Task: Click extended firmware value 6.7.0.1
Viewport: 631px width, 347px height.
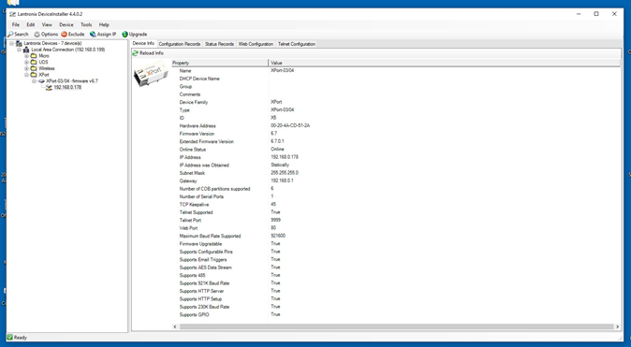Action: pyautogui.click(x=277, y=141)
